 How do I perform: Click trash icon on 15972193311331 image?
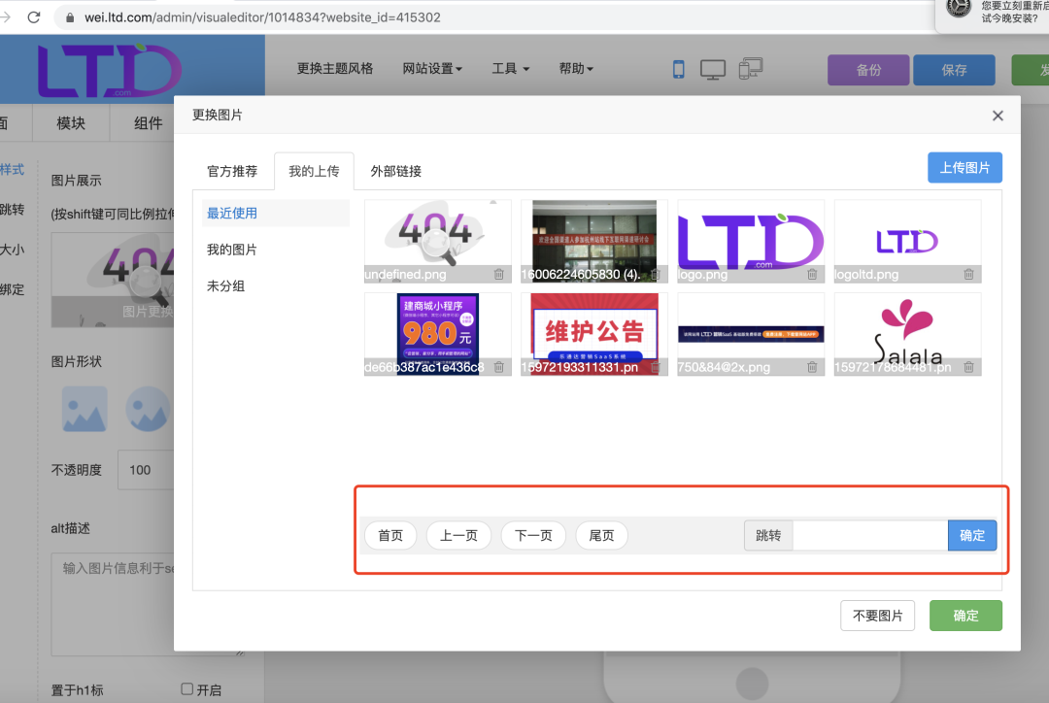coord(656,367)
